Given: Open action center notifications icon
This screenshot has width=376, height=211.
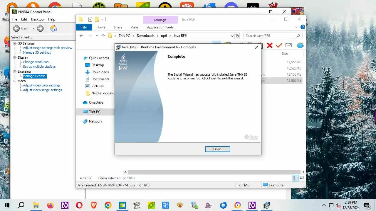Looking at the screenshot, I should pyautogui.click(x=367, y=205).
